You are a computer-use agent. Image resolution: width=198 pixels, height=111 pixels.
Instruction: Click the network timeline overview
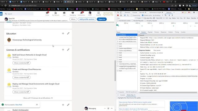pos(157,26)
